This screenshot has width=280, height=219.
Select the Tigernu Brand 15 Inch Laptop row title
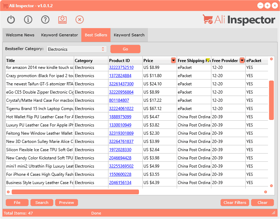40,108
